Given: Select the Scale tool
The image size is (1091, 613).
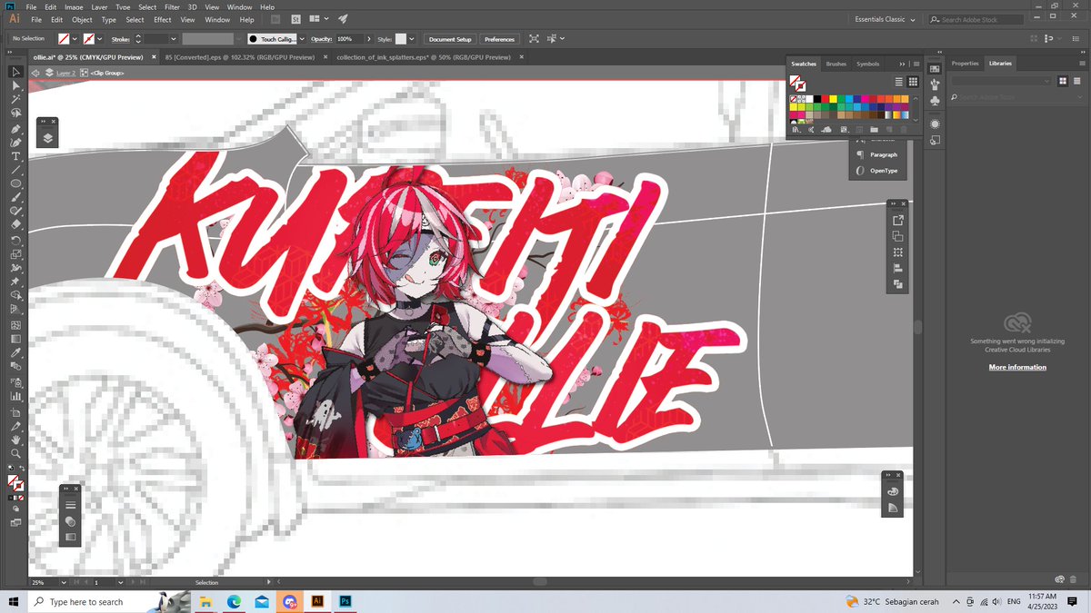Looking at the screenshot, I should [x=15, y=254].
